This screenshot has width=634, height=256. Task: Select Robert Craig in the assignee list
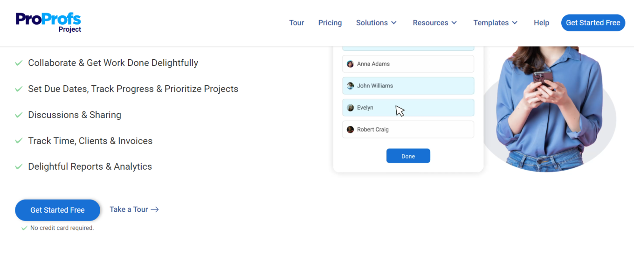pos(408,130)
